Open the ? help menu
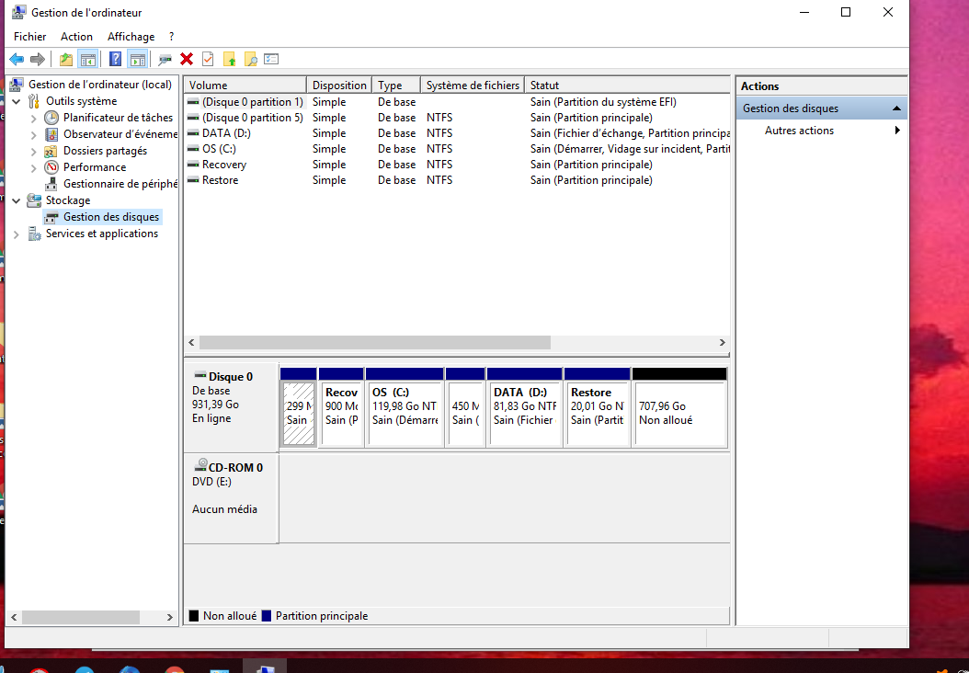 pyautogui.click(x=171, y=37)
